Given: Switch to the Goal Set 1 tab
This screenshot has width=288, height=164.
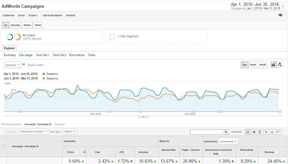Looking at the screenshot, I should click(42, 55).
